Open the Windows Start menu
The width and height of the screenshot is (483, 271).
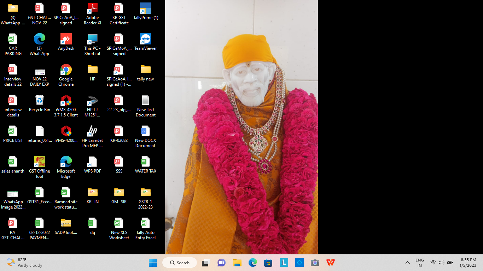(153, 263)
